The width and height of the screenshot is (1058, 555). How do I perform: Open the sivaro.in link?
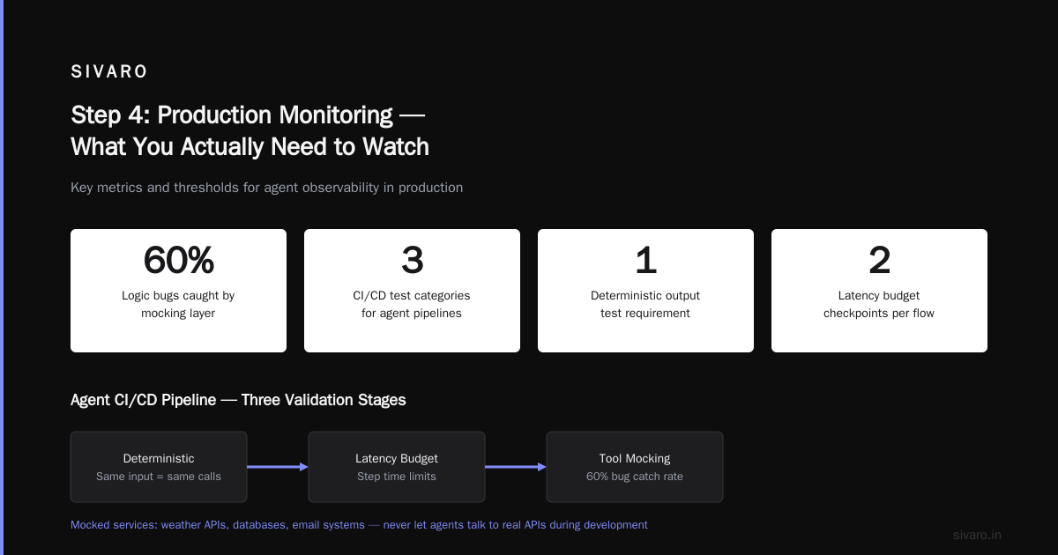coord(978,535)
